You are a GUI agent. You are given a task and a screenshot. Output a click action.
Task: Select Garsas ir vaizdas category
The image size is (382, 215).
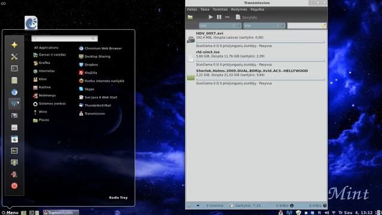50,55
